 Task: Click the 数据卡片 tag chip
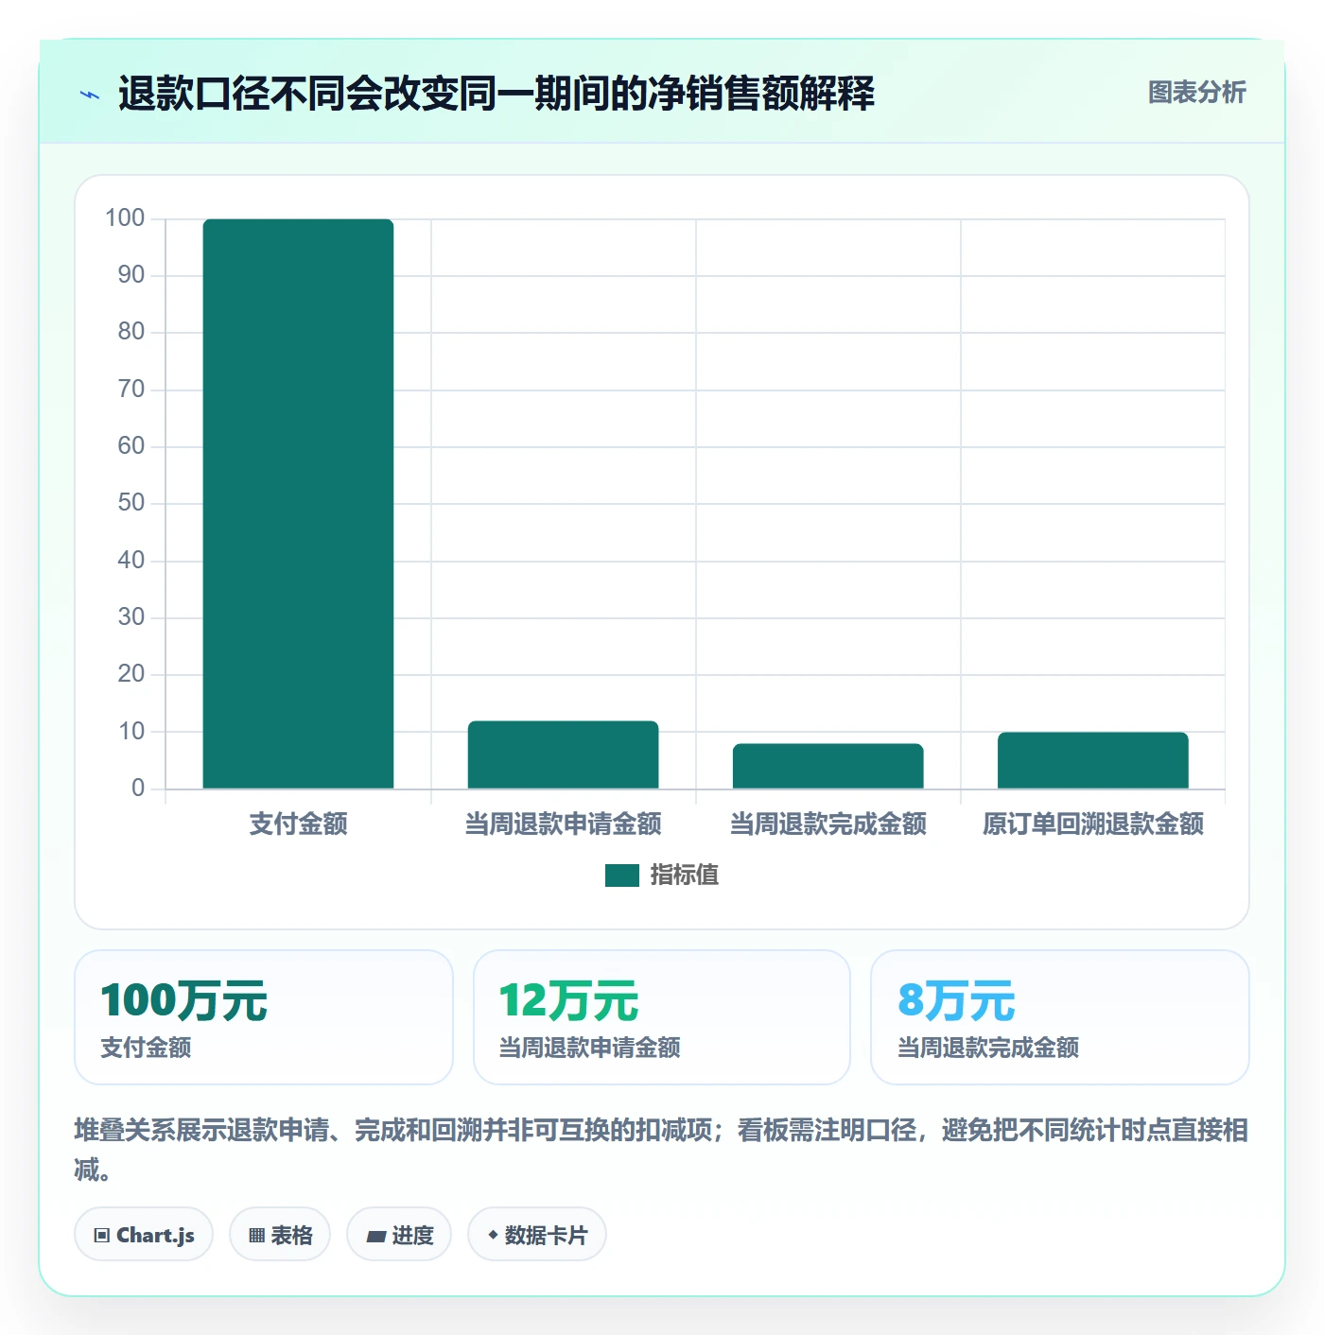coord(537,1234)
